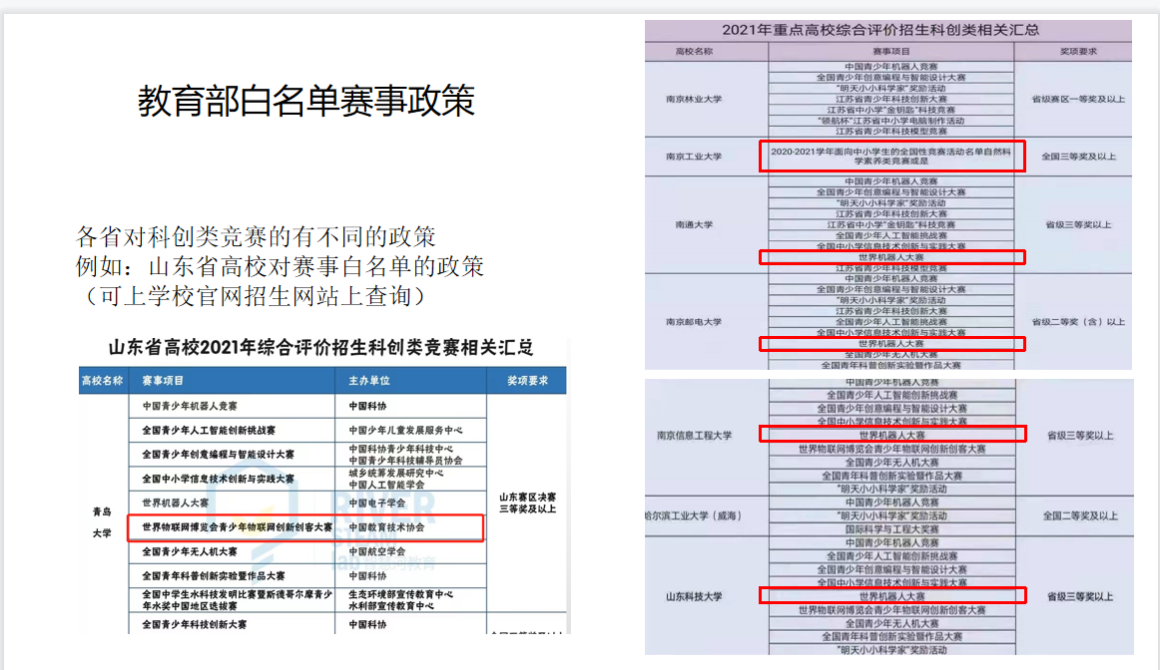Click "世界物联网博览会青少年物联网创新创客大赛" in the 青岛大学 table
The width and height of the screenshot is (1160, 670).
238,527
